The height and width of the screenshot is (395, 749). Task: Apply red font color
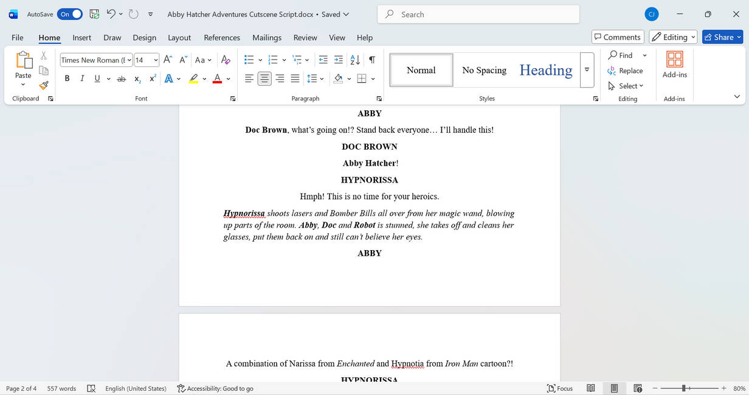coord(218,79)
